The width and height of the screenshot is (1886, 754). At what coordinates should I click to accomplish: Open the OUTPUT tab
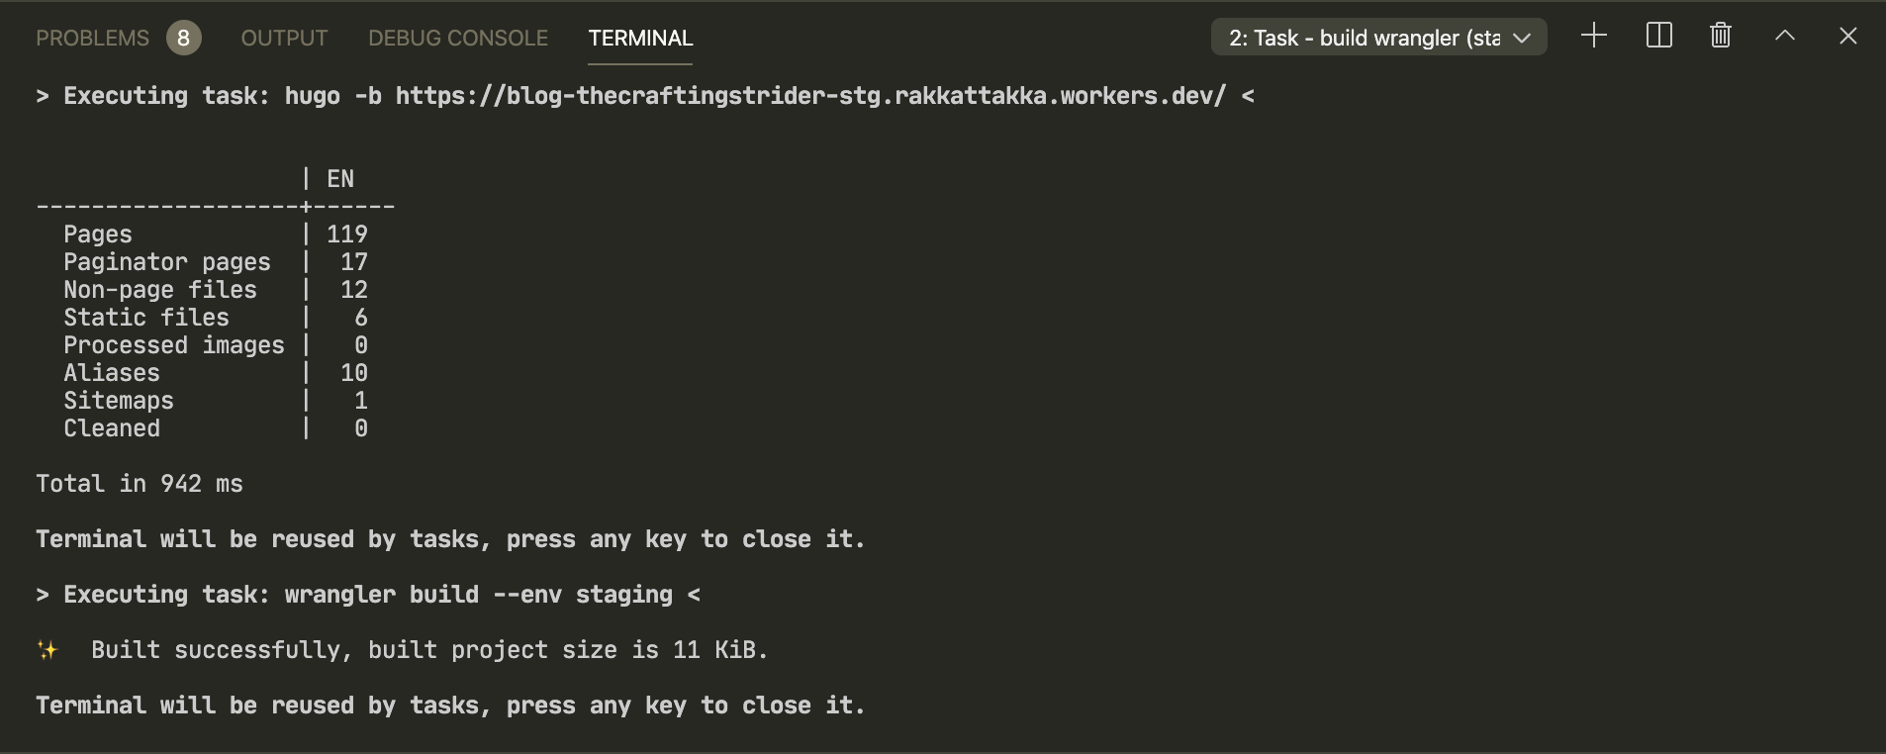click(x=284, y=38)
